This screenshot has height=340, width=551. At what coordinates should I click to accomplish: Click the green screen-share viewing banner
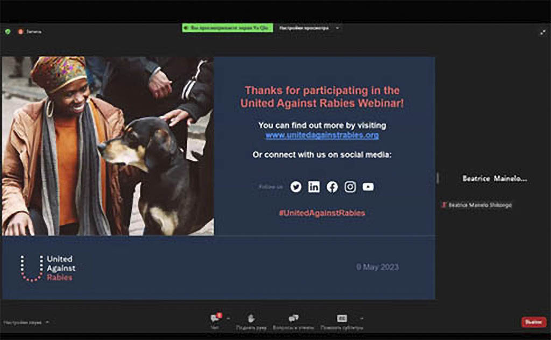click(228, 28)
